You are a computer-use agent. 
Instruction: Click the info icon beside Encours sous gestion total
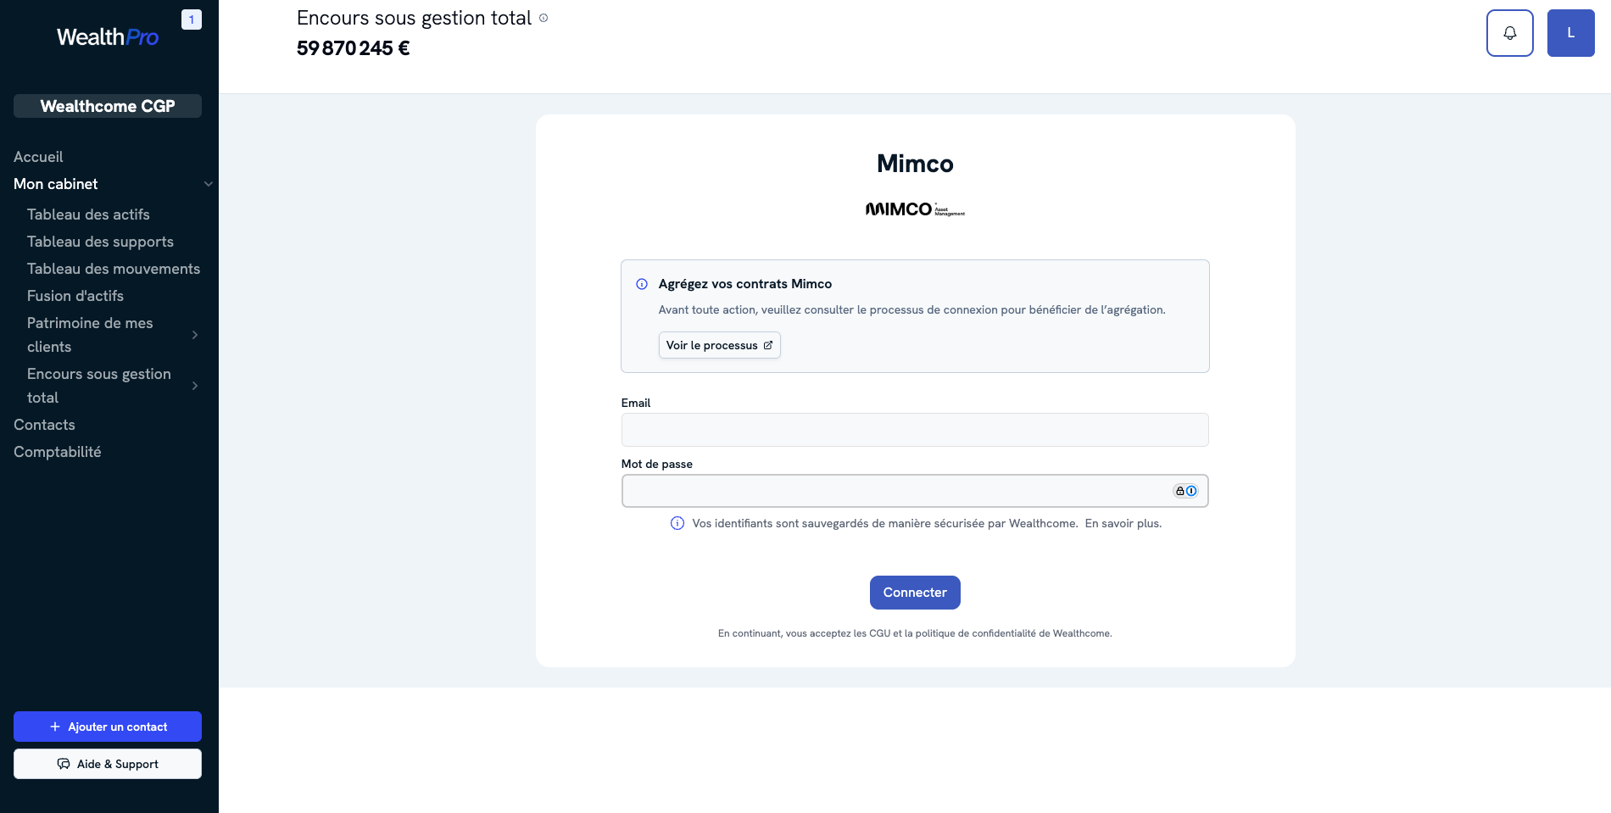(x=544, y=18)
